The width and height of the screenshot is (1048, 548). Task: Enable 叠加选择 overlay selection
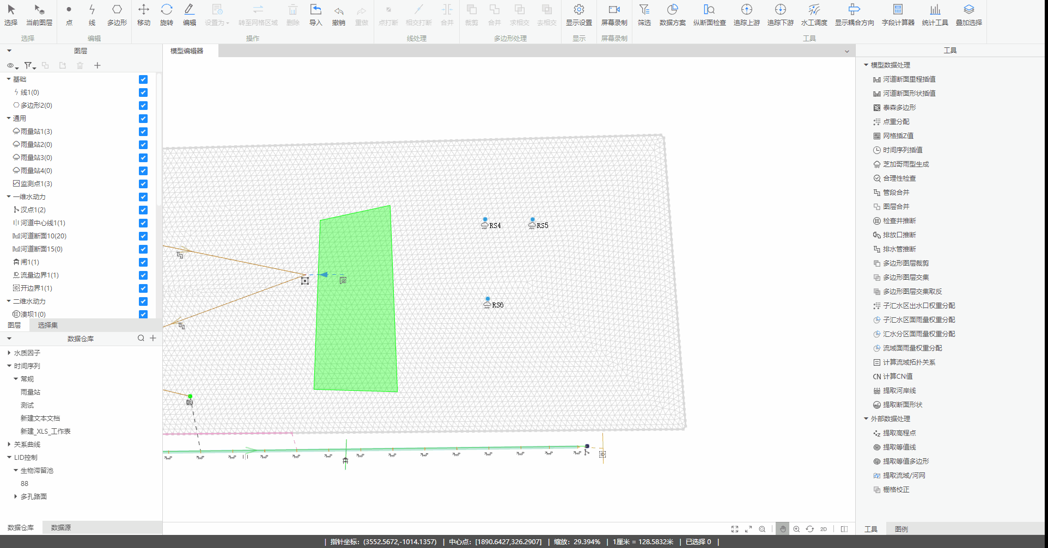[969, 15]
